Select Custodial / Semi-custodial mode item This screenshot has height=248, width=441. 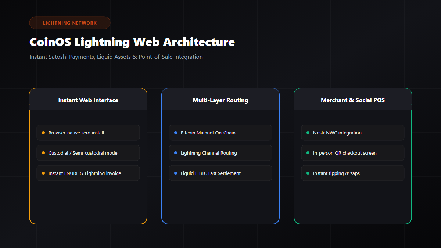(88, 153)
